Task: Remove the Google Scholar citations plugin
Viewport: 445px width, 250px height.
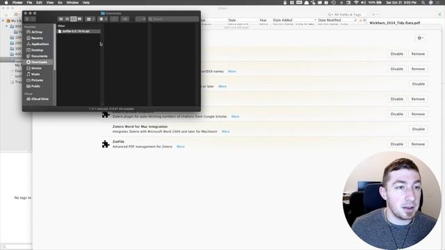Action: tap(418, 114)
